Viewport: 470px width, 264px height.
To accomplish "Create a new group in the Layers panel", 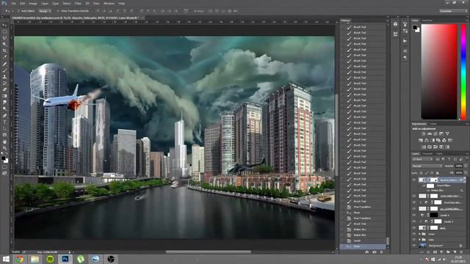I will click(448, 252).
